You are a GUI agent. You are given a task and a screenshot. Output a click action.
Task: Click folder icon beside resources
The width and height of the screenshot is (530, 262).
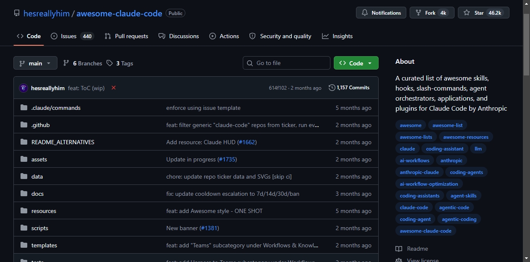(24, 211)
